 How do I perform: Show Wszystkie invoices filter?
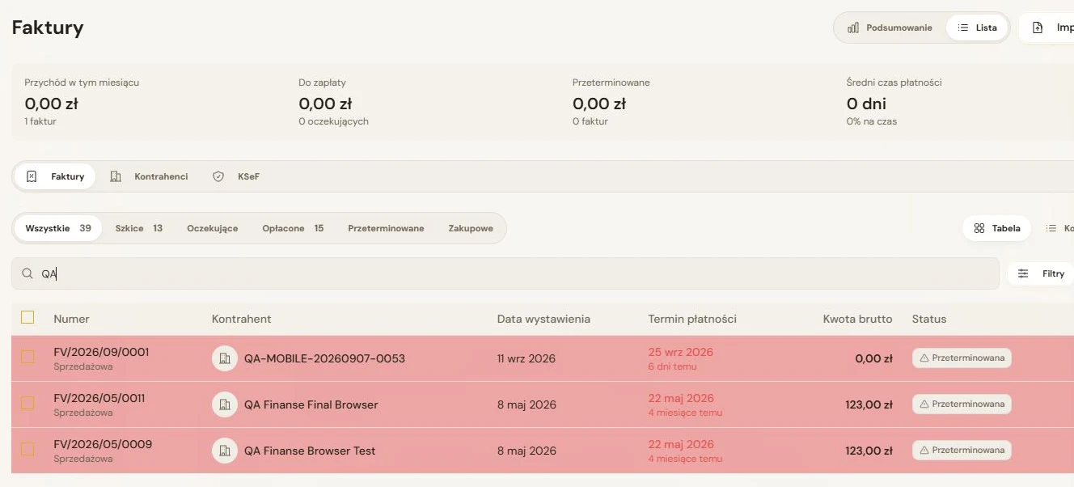tap(58, 228)
